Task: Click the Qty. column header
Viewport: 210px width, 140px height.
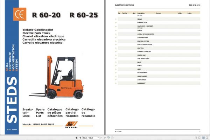Action: coord(134,13)
